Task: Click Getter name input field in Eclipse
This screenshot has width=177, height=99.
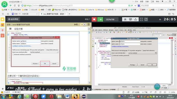Action: (x=130, y=41)
